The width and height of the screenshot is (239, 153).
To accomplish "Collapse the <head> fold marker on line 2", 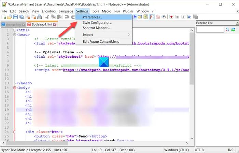I will pyautogui.click(x=15, y=34).
